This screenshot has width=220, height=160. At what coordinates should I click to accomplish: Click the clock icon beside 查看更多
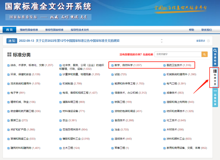click(x=208, y=41)
